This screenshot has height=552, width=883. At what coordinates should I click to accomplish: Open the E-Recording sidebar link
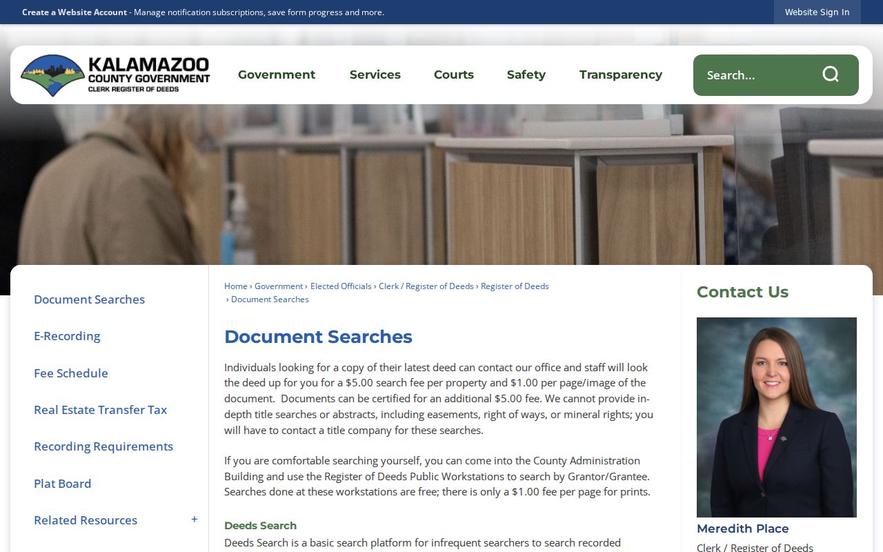(x=67, y=336)
